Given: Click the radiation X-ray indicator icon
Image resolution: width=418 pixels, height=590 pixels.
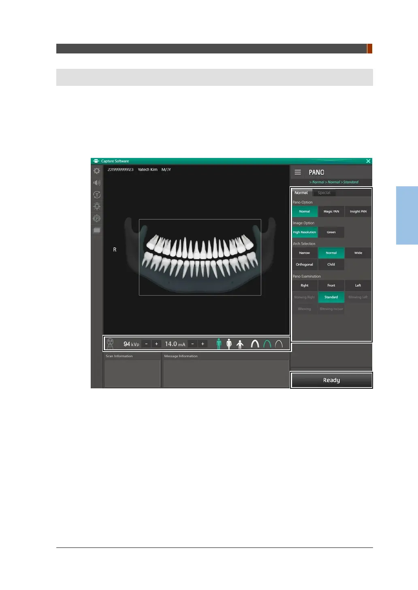Looking at the screenshot, I should point(110,343).
